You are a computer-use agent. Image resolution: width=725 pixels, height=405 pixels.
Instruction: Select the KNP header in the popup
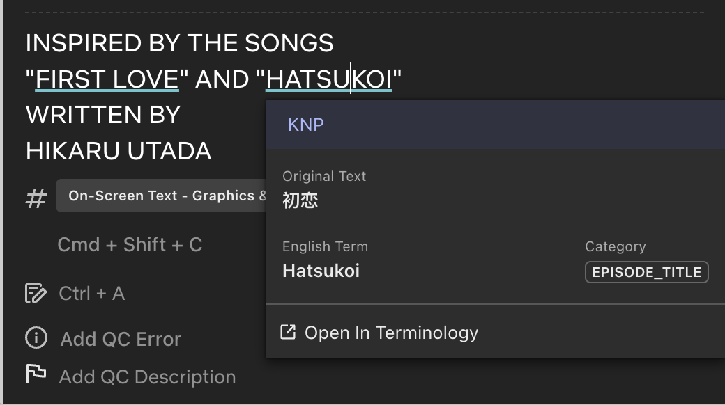coord(306,125)
